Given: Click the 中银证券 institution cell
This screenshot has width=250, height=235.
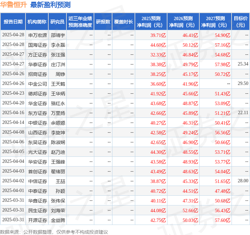Looking at the screenshot, I should click(38, 123).
